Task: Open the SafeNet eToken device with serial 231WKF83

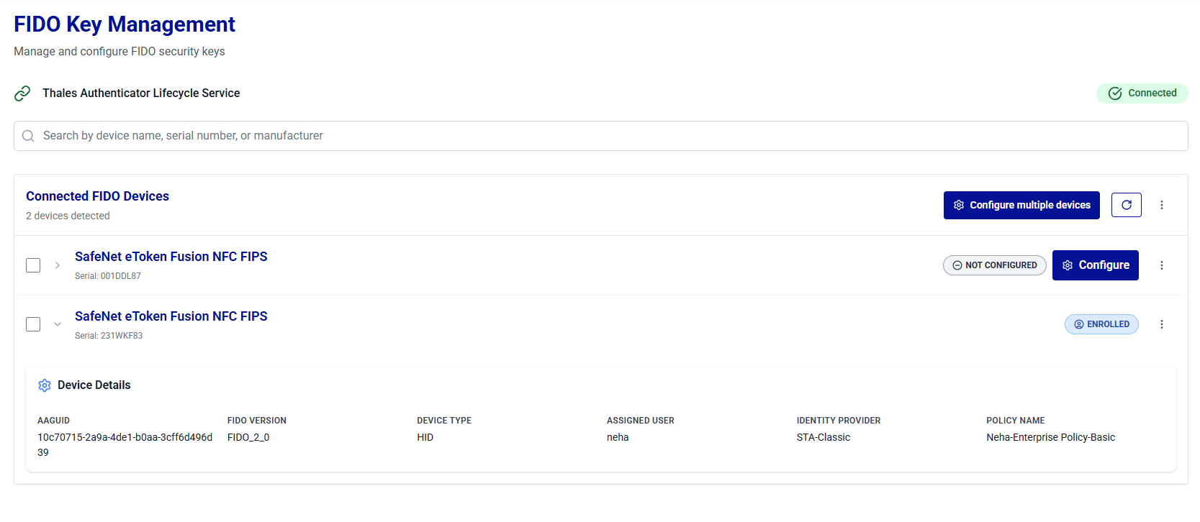Action: click(x=171, y=316)
